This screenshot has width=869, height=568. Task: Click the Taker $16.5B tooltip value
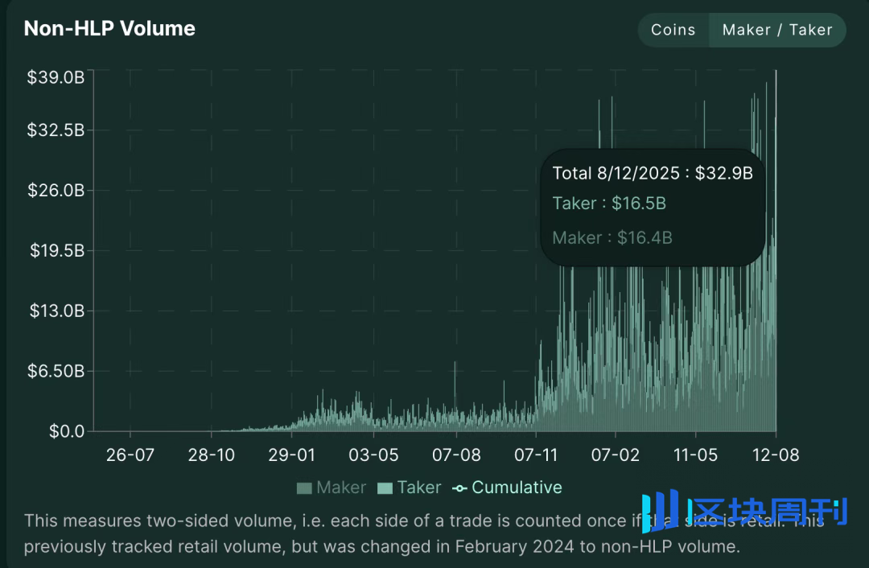coord(638,204)
